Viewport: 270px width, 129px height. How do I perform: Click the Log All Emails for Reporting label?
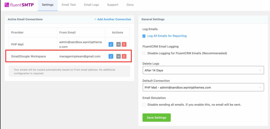[x=167, y=36]
